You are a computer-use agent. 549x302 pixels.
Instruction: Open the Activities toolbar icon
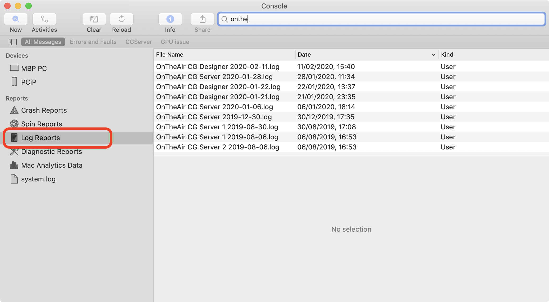(x=44, y=19)
